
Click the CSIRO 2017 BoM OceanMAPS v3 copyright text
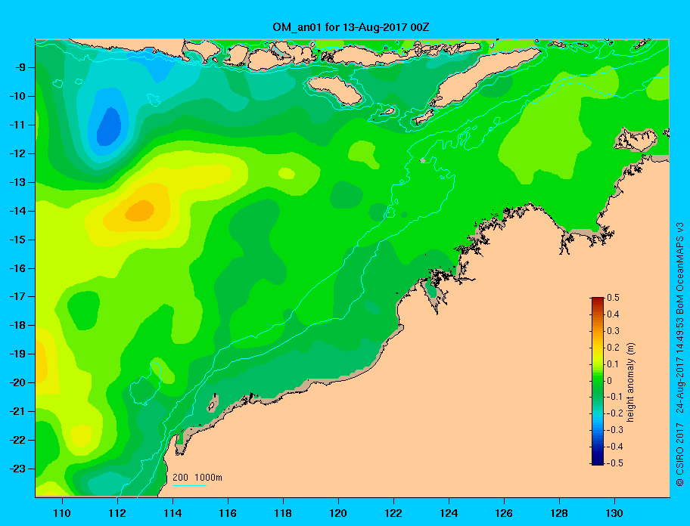point(680,354)
